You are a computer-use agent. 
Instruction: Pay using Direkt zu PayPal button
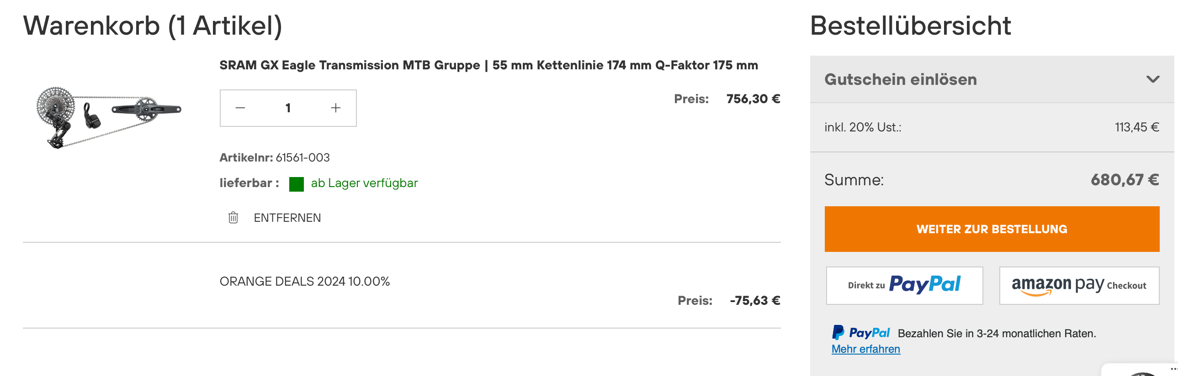pyautogui.click(x=904, y=285)
